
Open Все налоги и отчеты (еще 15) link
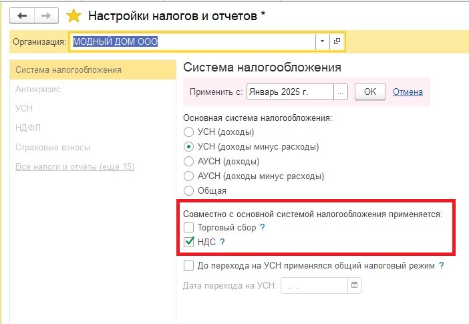[75, 166]
